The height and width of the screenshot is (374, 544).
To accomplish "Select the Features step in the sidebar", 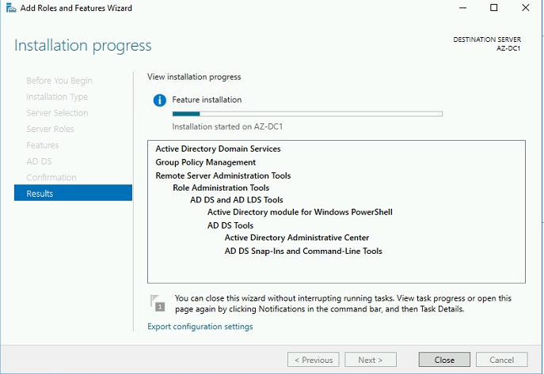I will 43,145.
